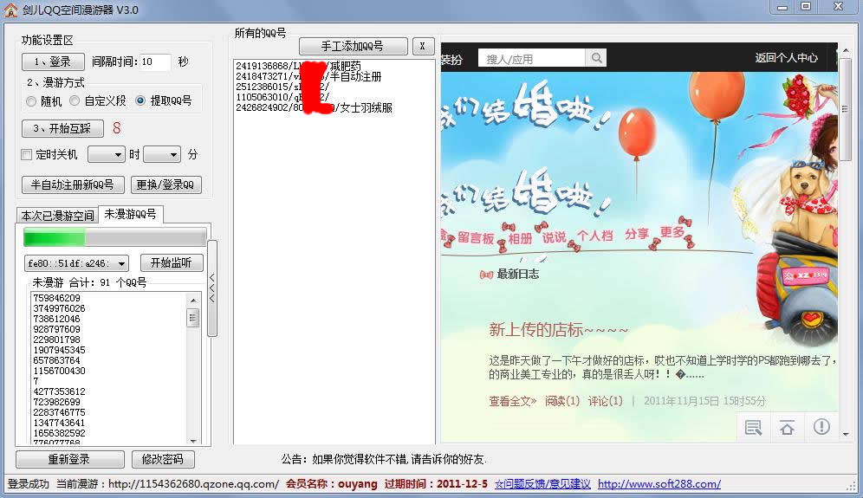Click the 更换/登录QQ button
863x498 pixels.
pyautogui.click(x=165, y=184)
